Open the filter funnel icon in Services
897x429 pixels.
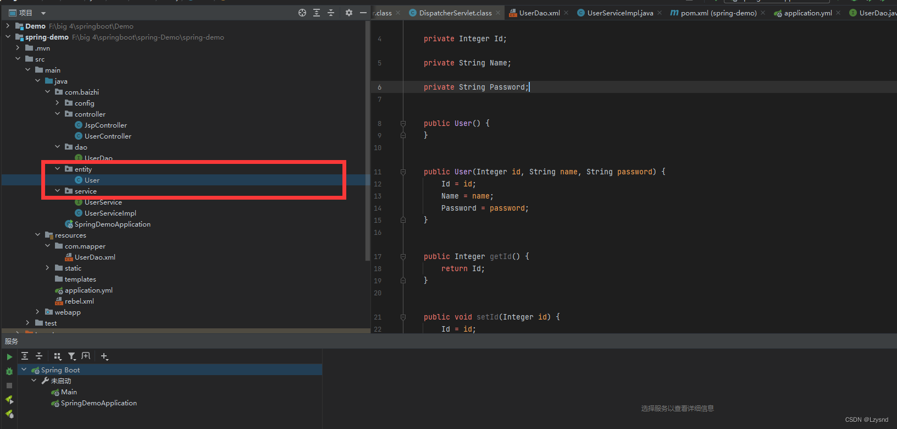[x=72, y=356]
